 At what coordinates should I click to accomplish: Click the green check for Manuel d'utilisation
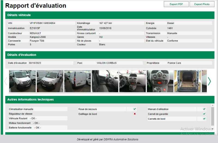(x=204, y=109)
